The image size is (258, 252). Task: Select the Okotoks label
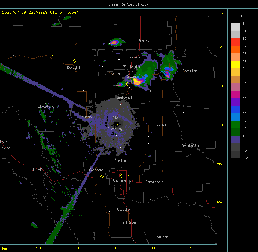pyautogui.click(x=123, y=210)
